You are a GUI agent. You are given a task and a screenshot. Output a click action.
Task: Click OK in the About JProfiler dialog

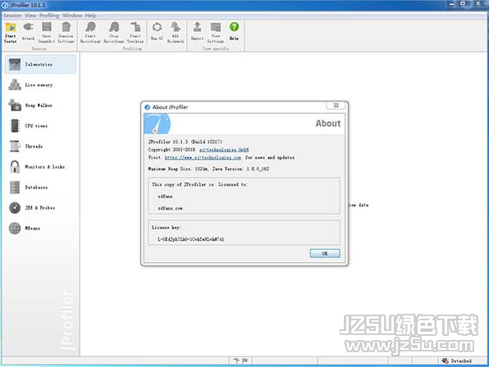tap(325, 253)
